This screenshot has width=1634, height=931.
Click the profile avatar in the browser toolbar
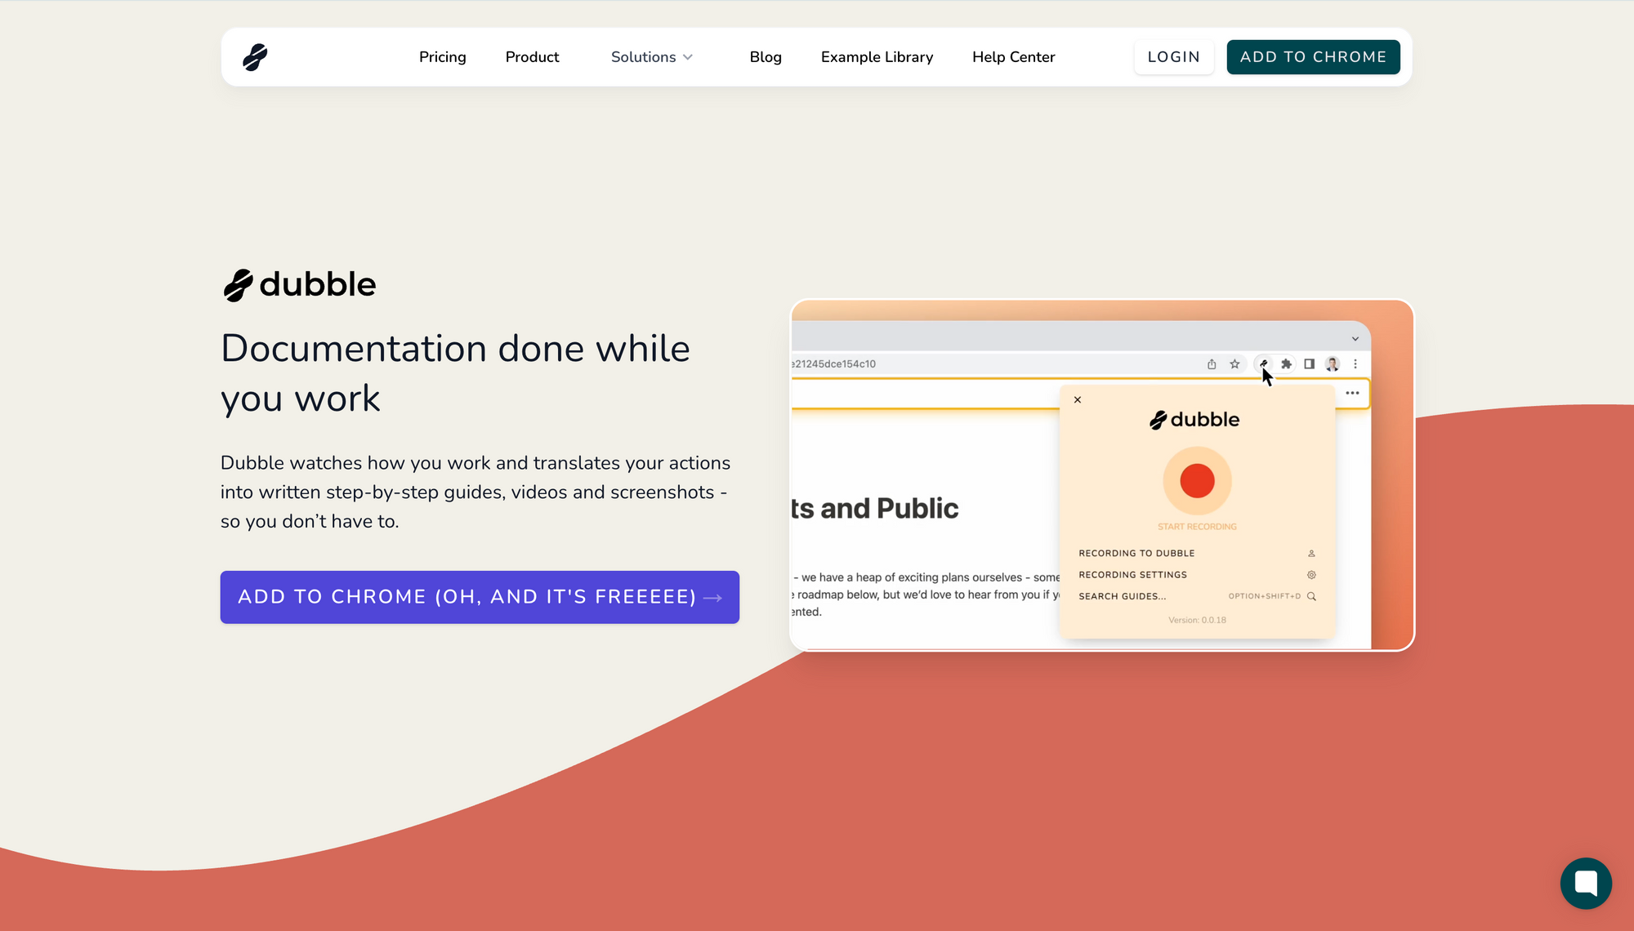(1333, 364)
